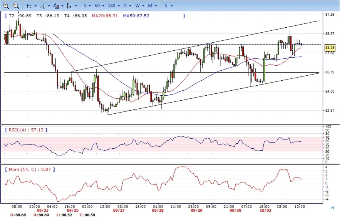Click the Mom.(14, C) : 0.87 label

30,169
